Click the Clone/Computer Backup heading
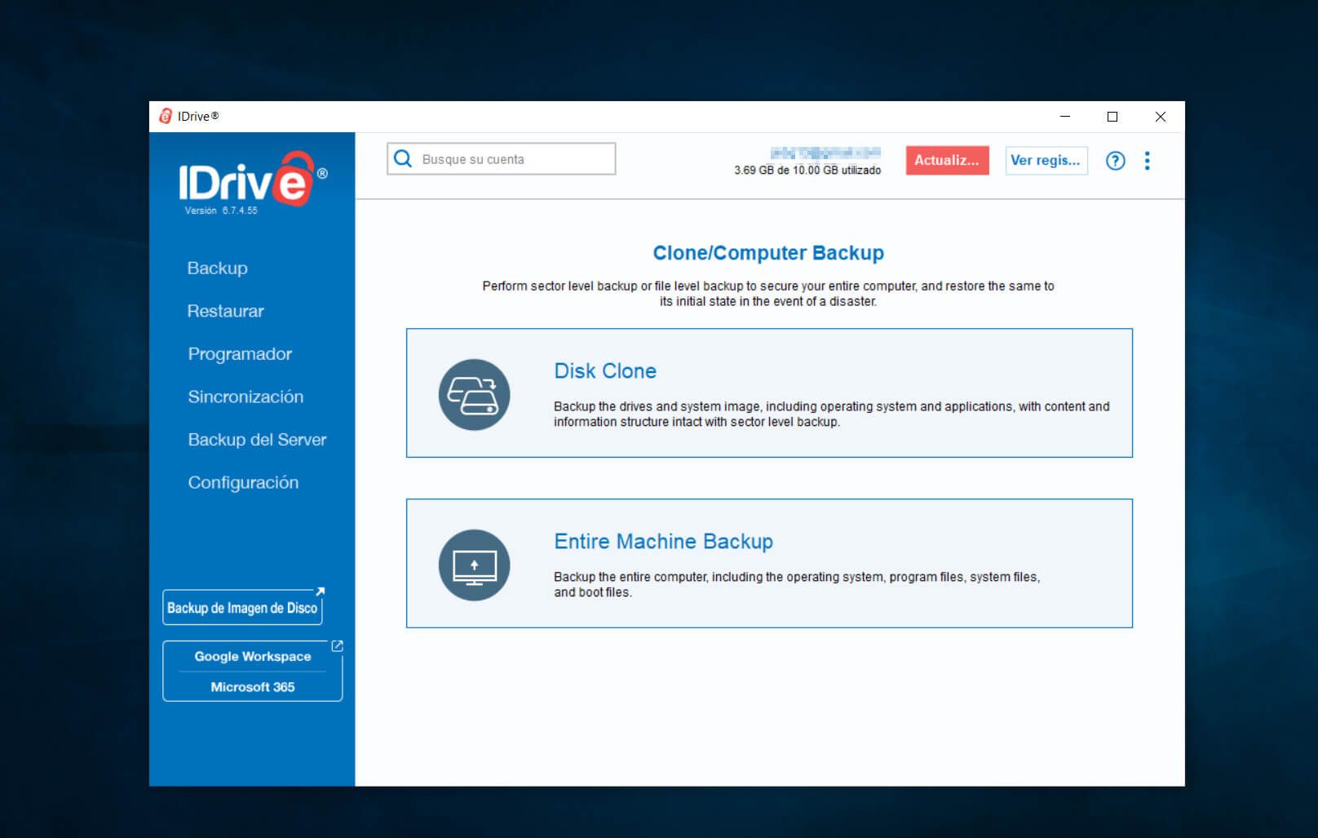This screenshot has width=1318, height=838. pyautogui.click(x=768, y=253)
